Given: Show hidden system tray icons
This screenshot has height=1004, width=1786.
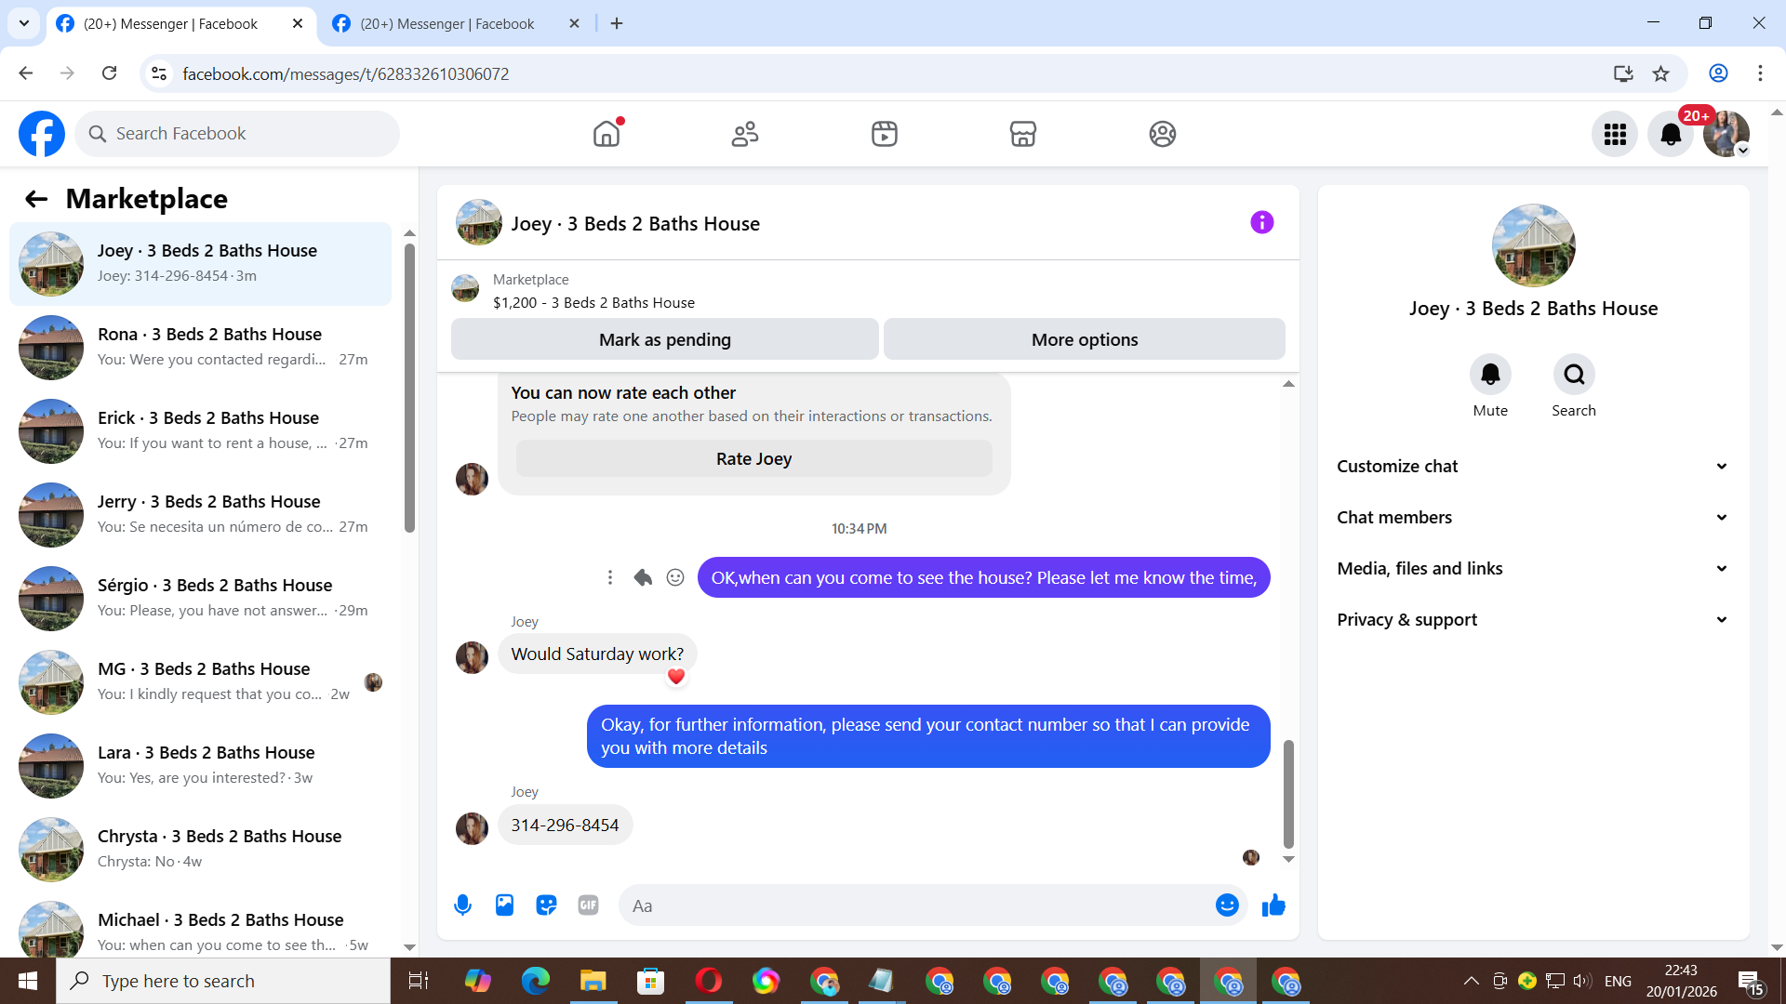Looking at the screenshot, I should click(1472, 981).
